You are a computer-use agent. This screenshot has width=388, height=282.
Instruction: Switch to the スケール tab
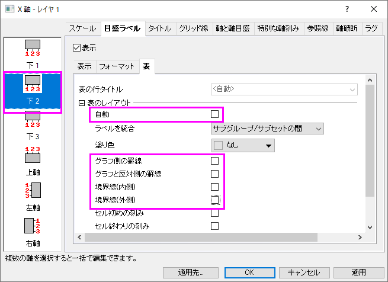(x=83, y=28)
